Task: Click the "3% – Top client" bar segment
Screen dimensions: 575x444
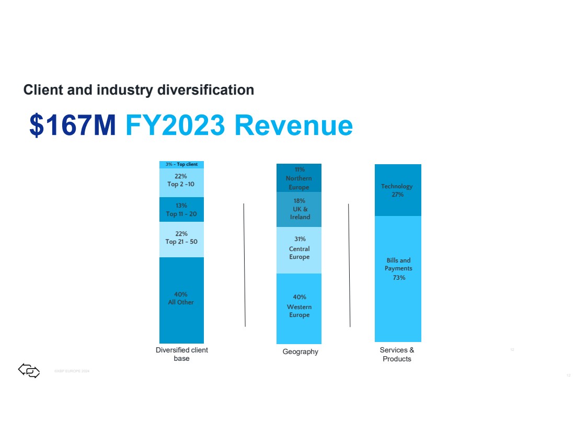Action: click(181, 165)
